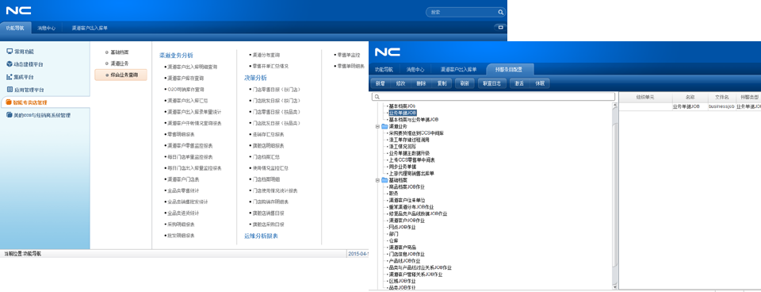Click the 刷新 toolbar button
The width and height of the screenshot is (761, 292).
point(465,83)
